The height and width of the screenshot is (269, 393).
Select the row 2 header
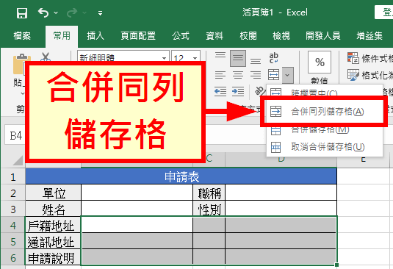(13, 193)
